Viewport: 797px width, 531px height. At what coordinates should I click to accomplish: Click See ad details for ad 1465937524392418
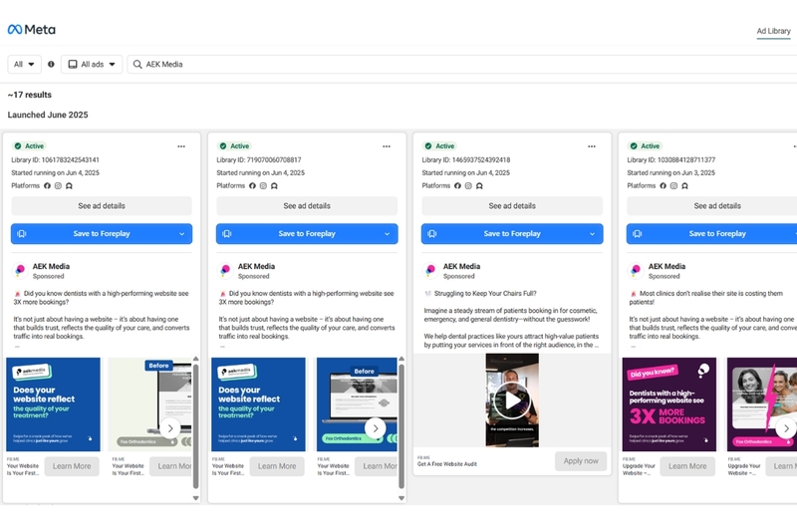point(512,206)
